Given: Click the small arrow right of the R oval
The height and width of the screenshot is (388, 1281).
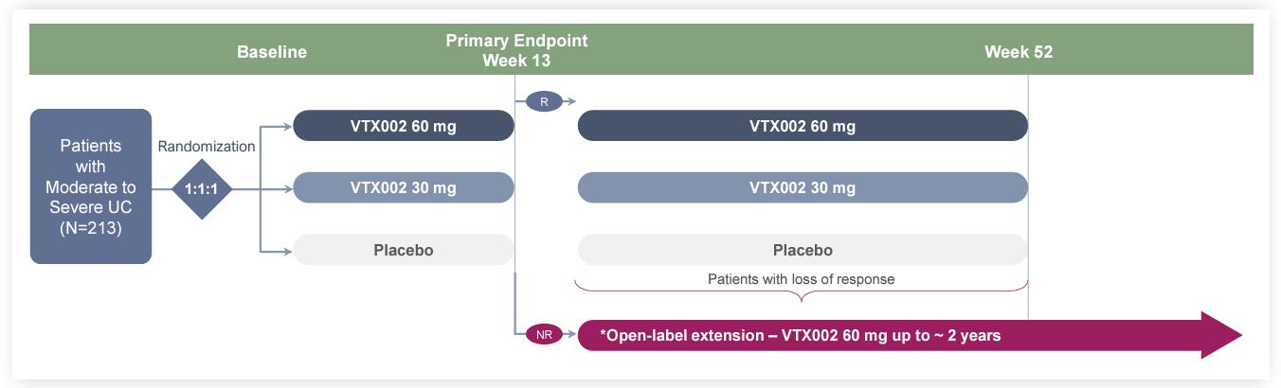Looking at the screenshot, I should click(x=571, y=100).
